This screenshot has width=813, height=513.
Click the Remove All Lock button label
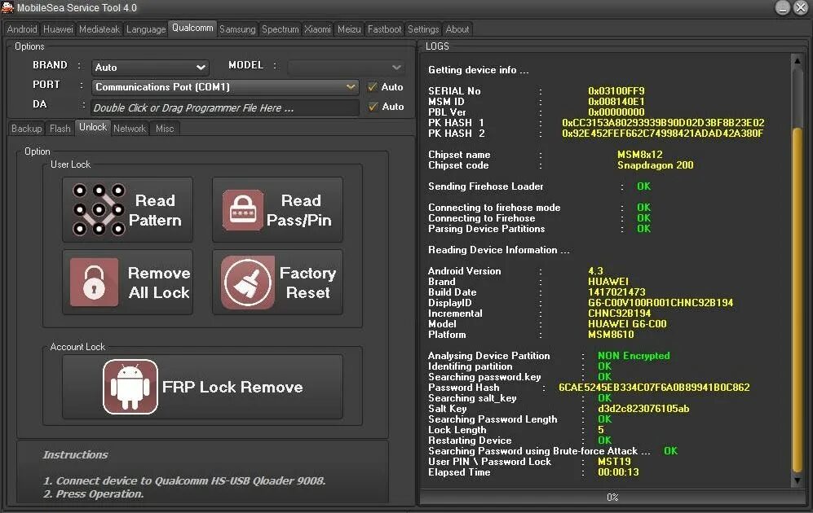pos(159,283)
